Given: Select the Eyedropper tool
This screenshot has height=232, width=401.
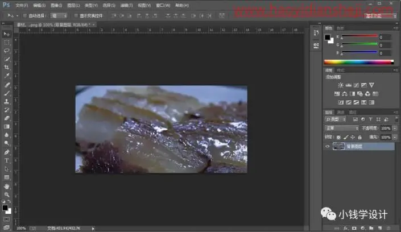Looking at the screenshot, I should point(7,76).
